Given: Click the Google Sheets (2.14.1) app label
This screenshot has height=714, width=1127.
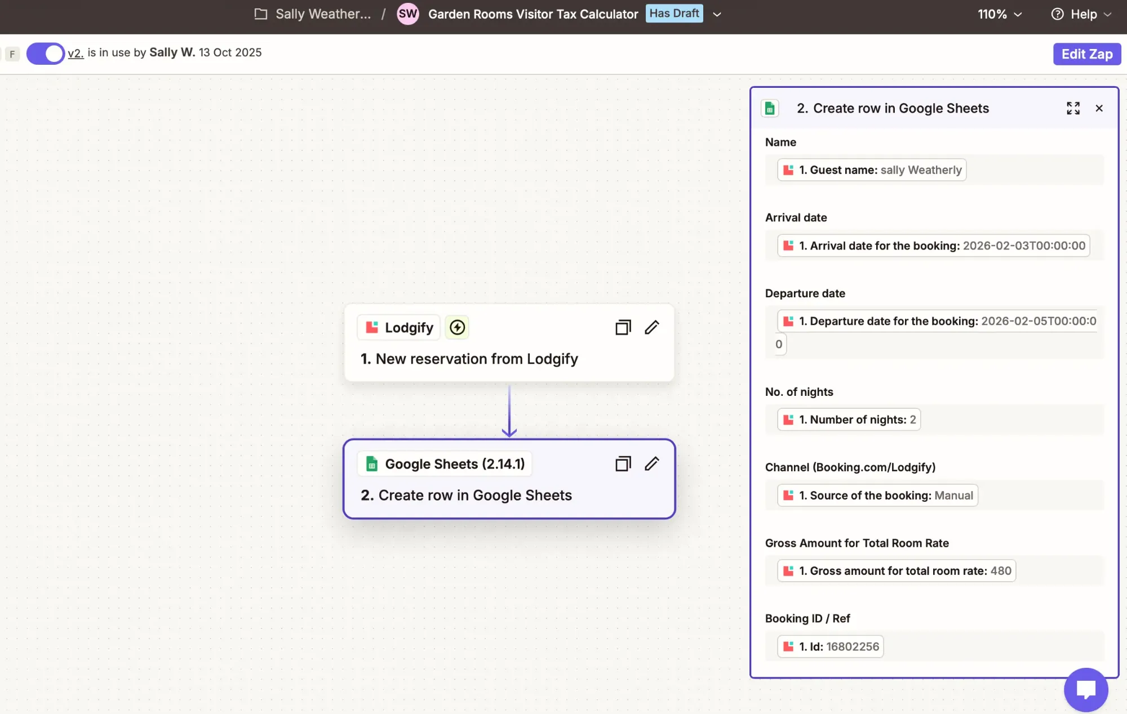Looking at the screenshot, I should (x=445, y=464).
